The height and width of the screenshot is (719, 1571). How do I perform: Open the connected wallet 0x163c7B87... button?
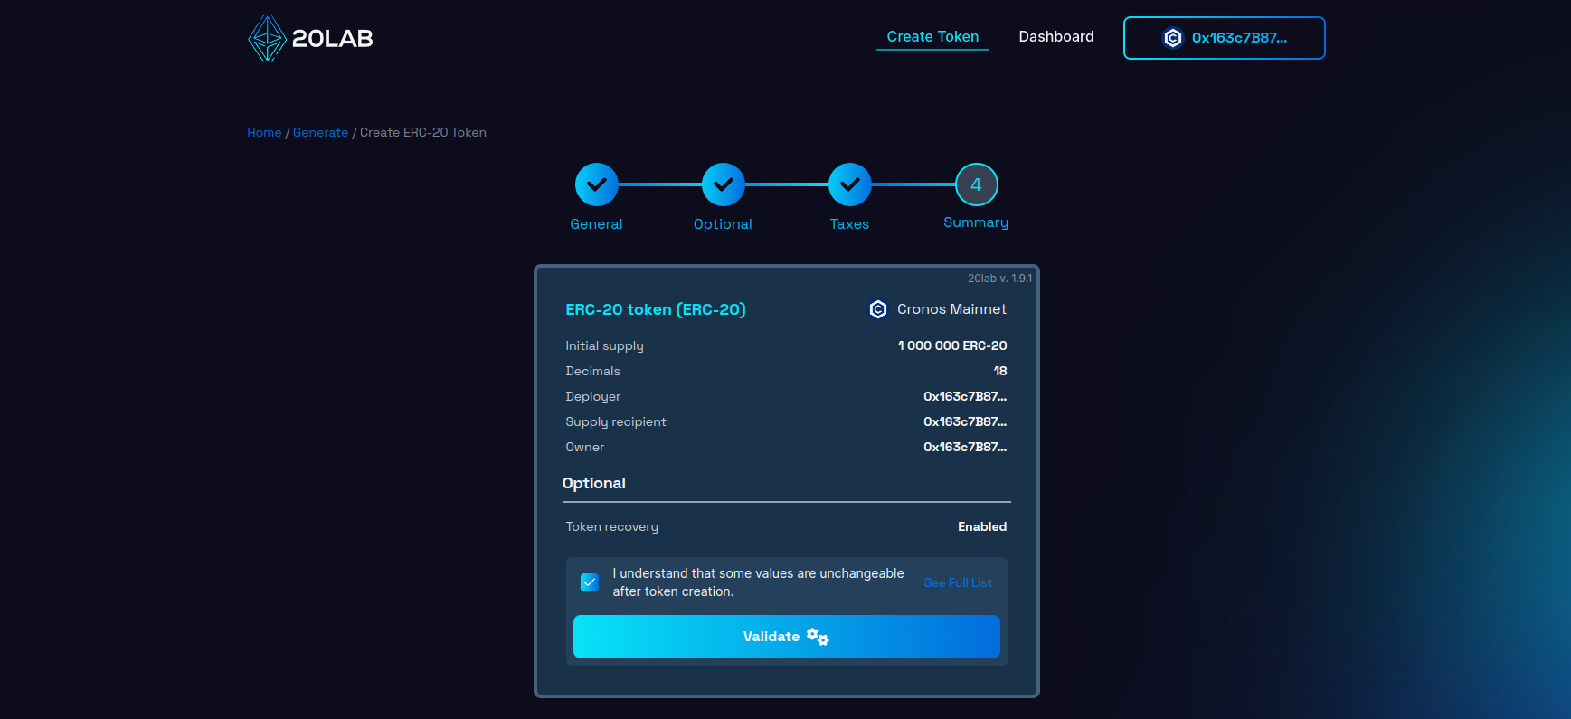point(1225,38)
